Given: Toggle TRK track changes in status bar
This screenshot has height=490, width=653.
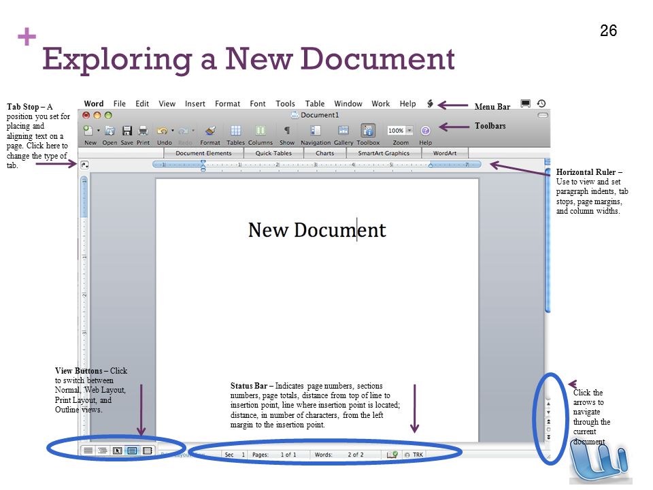Looking at the screenshot, I should [x=414, y=455].
